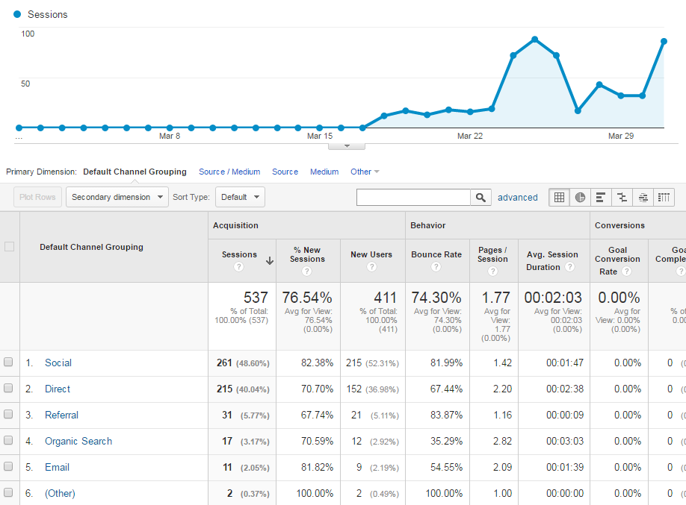The image size is (686, 505).
Task: Open the Sort Type Default dropdown
Action: point(240,197)
